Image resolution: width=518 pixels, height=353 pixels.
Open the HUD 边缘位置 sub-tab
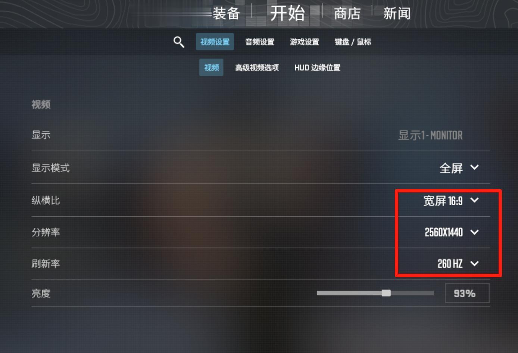tap(317, 68)
